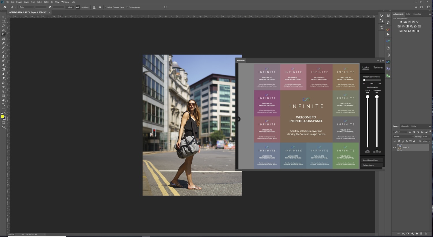Switch to the Textures tab
433x237 pixels.
378,67
